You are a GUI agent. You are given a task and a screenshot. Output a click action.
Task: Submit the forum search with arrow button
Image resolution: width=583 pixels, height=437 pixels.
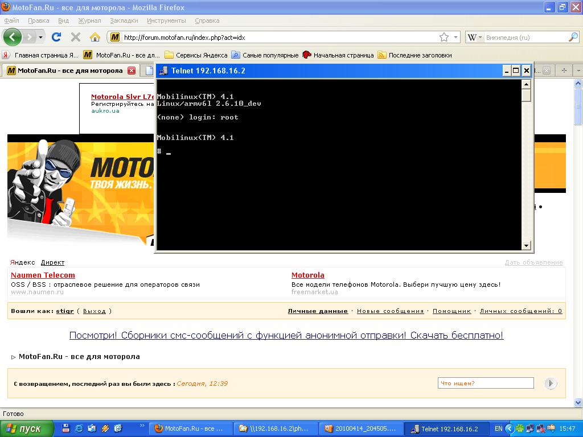point(551,383)
